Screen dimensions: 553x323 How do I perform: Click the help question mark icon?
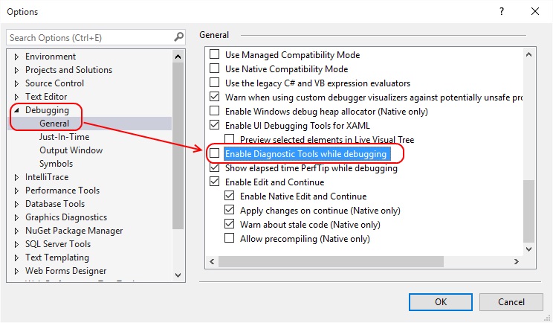pos(502,11)
